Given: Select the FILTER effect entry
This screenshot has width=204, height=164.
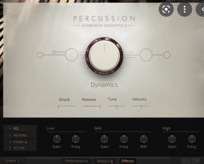Looking at the screenshot, I should pyautogui.click(x=19, y=148).
